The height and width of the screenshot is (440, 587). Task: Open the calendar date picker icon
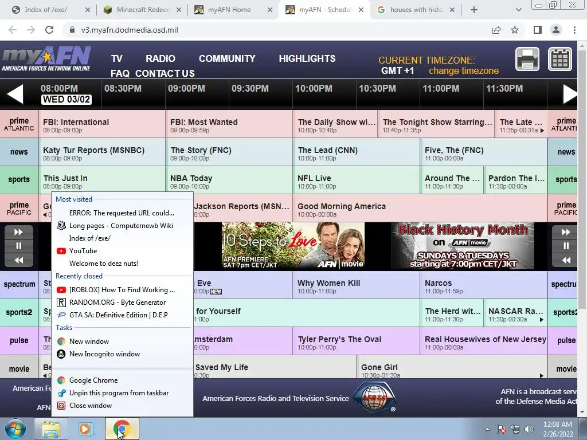coord(560,59)
